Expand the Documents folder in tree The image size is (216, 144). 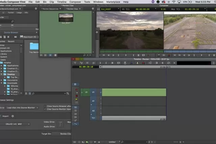pyautogui.click(x=1, y=80)
